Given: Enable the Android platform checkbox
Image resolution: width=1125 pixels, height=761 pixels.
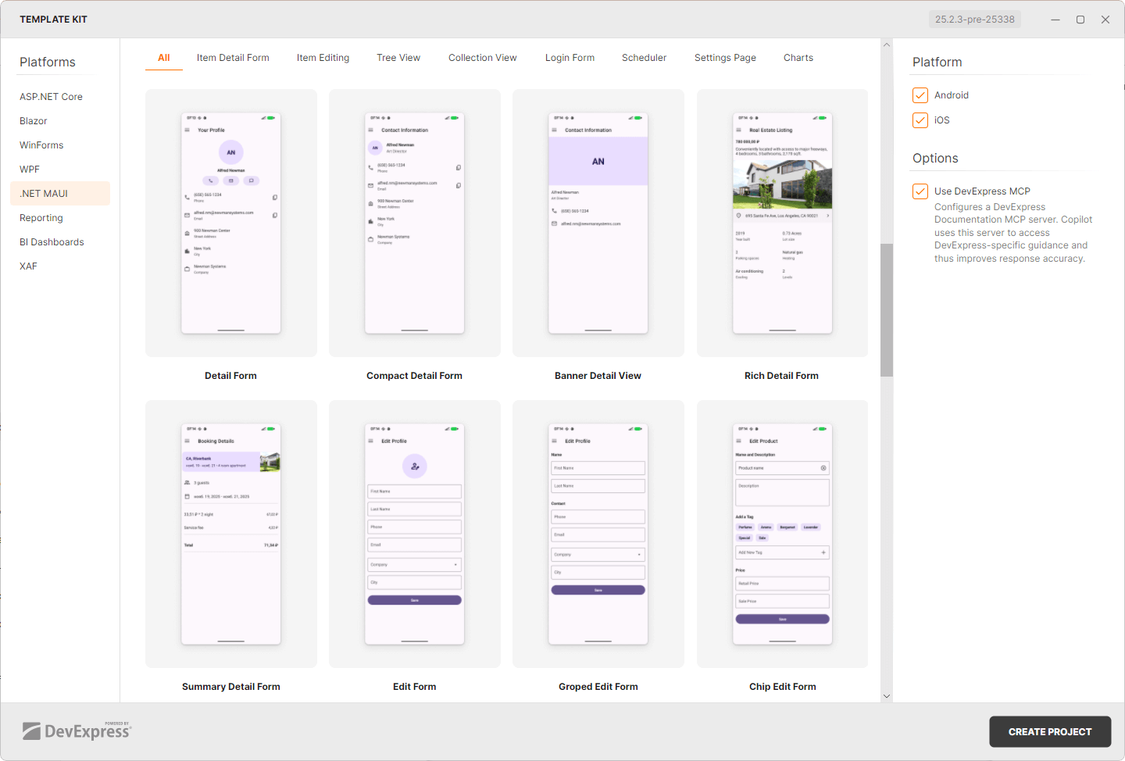Looking at the screenshot, I should click(920, 95).
